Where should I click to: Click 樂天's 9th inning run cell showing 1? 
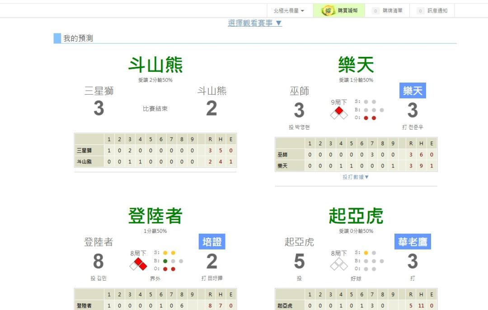tap(393, 166)
